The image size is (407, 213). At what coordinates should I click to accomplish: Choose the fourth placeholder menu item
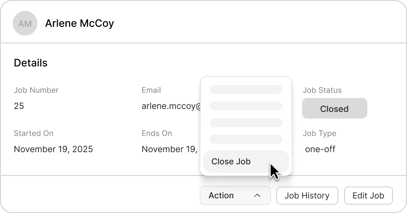pyautogui.click(x=246, y=139)
